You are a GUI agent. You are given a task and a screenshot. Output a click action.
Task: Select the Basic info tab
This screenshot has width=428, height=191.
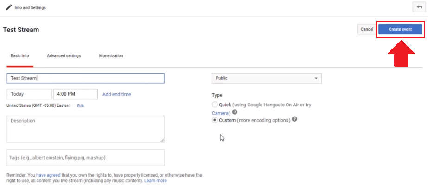tap(19, 56)
